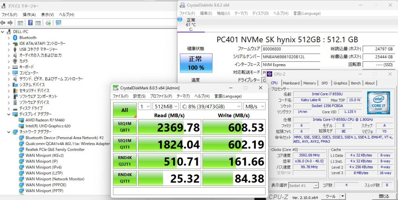This screenshot has width=398, height=200.
Task: Click the empty comment box below CrystalDiskMark results
Action: click(x=189, y=191)
